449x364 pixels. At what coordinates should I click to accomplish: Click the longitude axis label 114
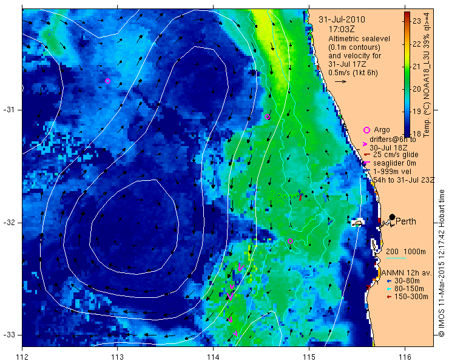point(213,357)
